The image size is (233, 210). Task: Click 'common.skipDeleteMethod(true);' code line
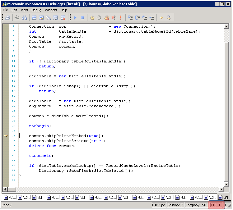66,136
